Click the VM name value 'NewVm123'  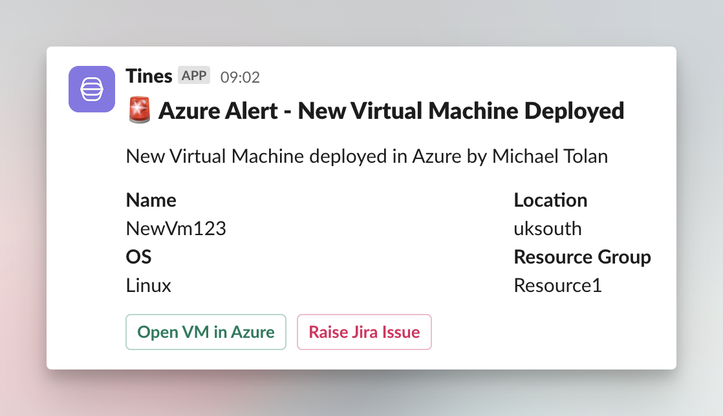(x=176, y=229)
